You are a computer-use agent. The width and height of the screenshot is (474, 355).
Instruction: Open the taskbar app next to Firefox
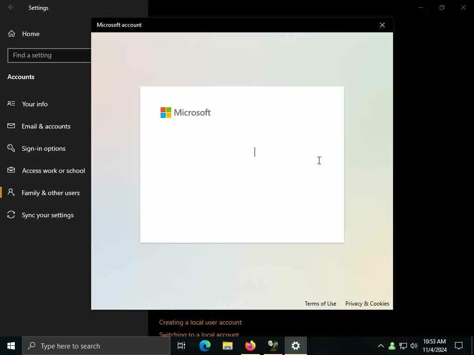[x=273, y=346]
